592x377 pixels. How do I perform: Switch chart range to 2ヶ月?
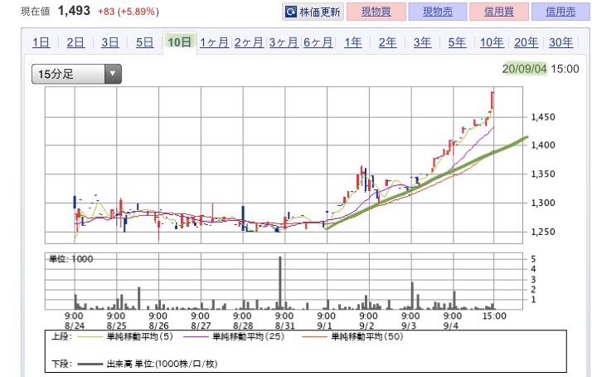coord(249,42)
